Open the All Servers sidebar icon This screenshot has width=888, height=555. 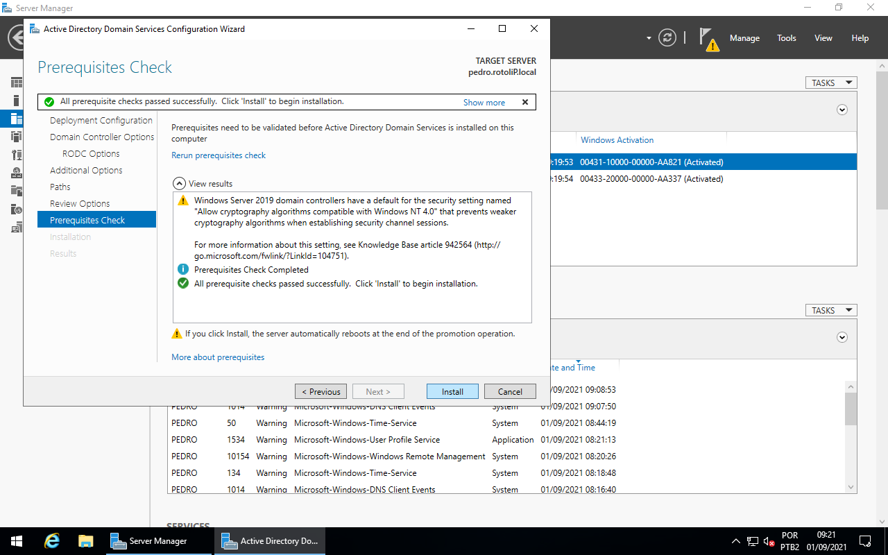(16, 118)
